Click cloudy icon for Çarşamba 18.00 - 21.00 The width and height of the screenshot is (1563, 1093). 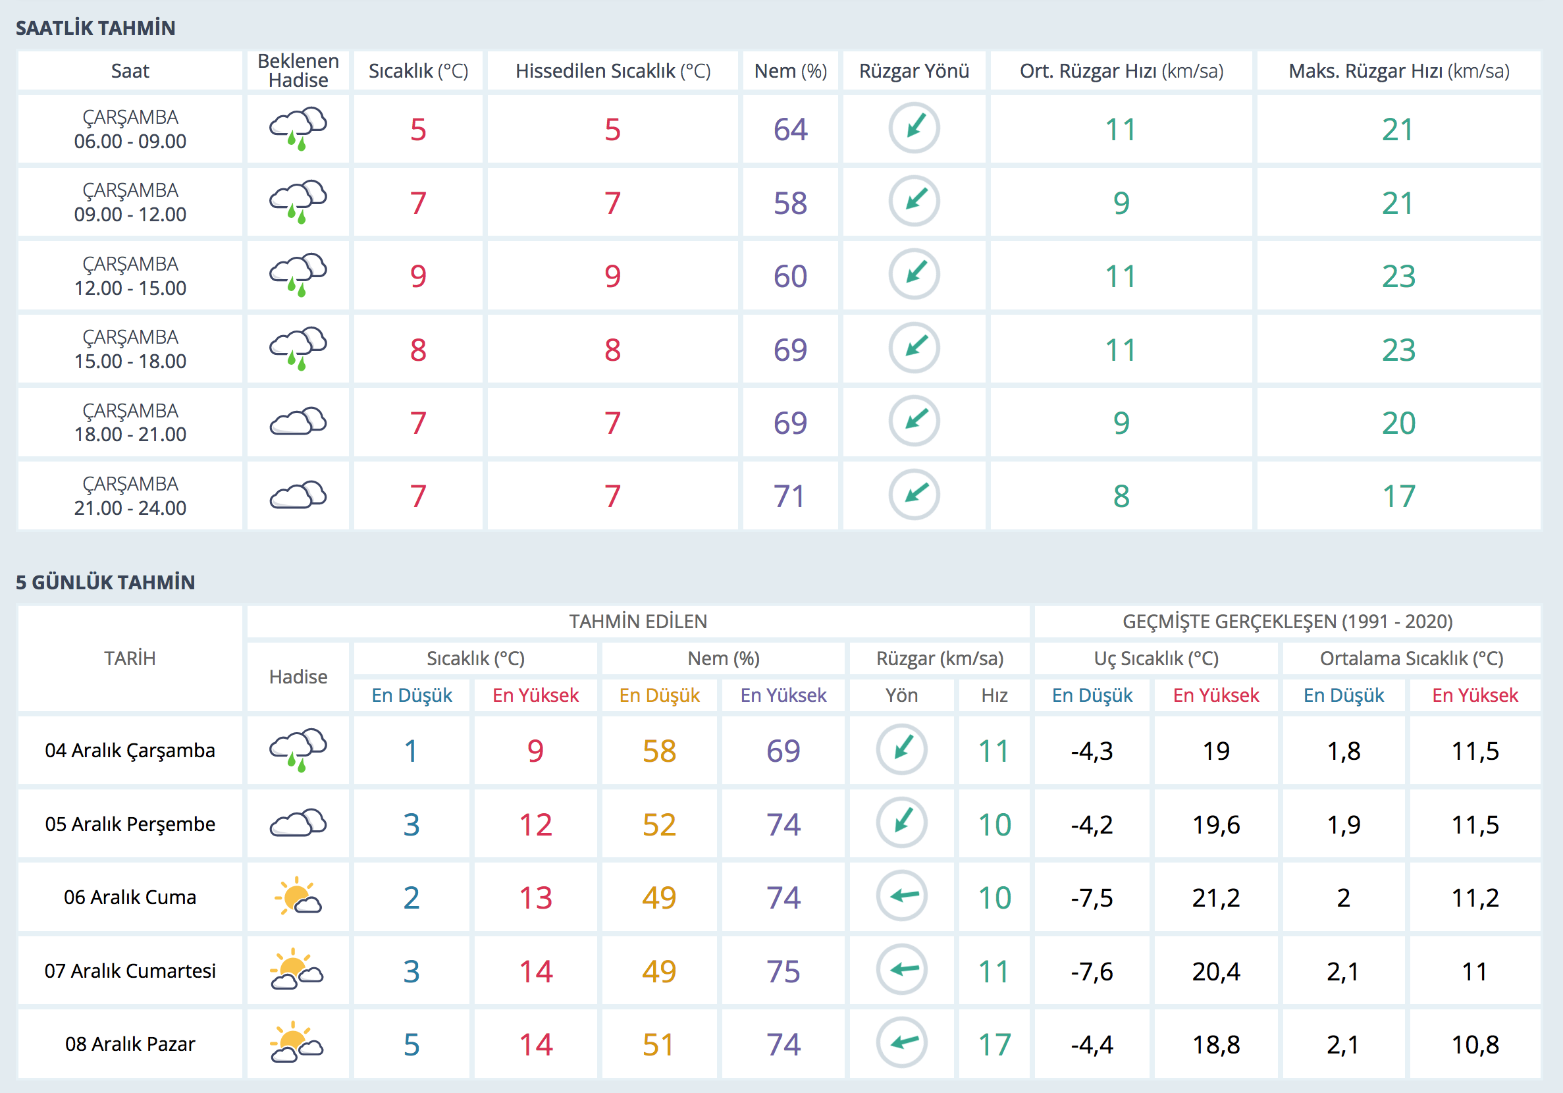[x=298, y=422]
